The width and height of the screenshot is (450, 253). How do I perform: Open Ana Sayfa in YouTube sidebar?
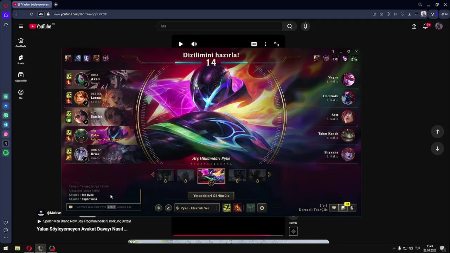tap(21, 42)
